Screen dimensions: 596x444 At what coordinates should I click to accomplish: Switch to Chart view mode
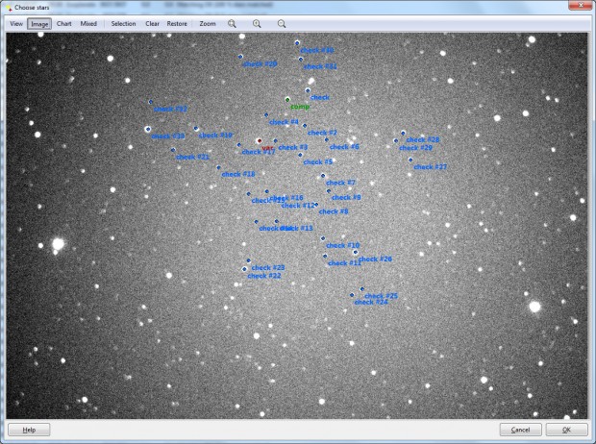pyautogui.click(x=63, y=24)
